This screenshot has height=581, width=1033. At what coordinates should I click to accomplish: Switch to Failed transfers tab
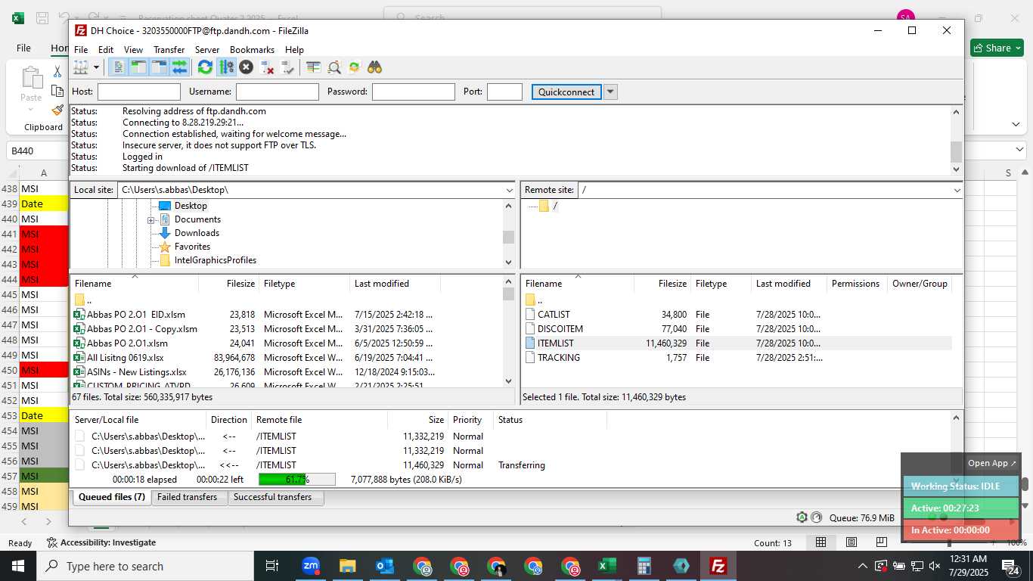click(x=188, y=498)
